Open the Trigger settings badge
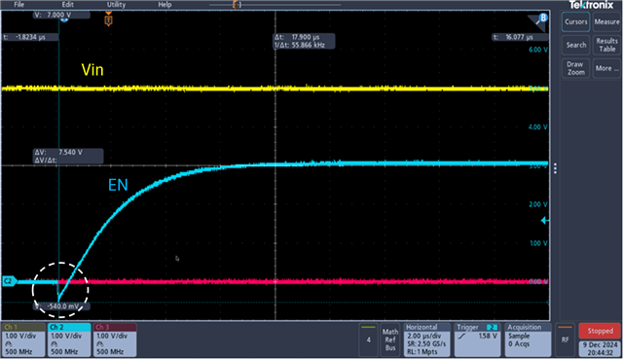This screenshot has width=623, height=359. (x=477, y=340)
